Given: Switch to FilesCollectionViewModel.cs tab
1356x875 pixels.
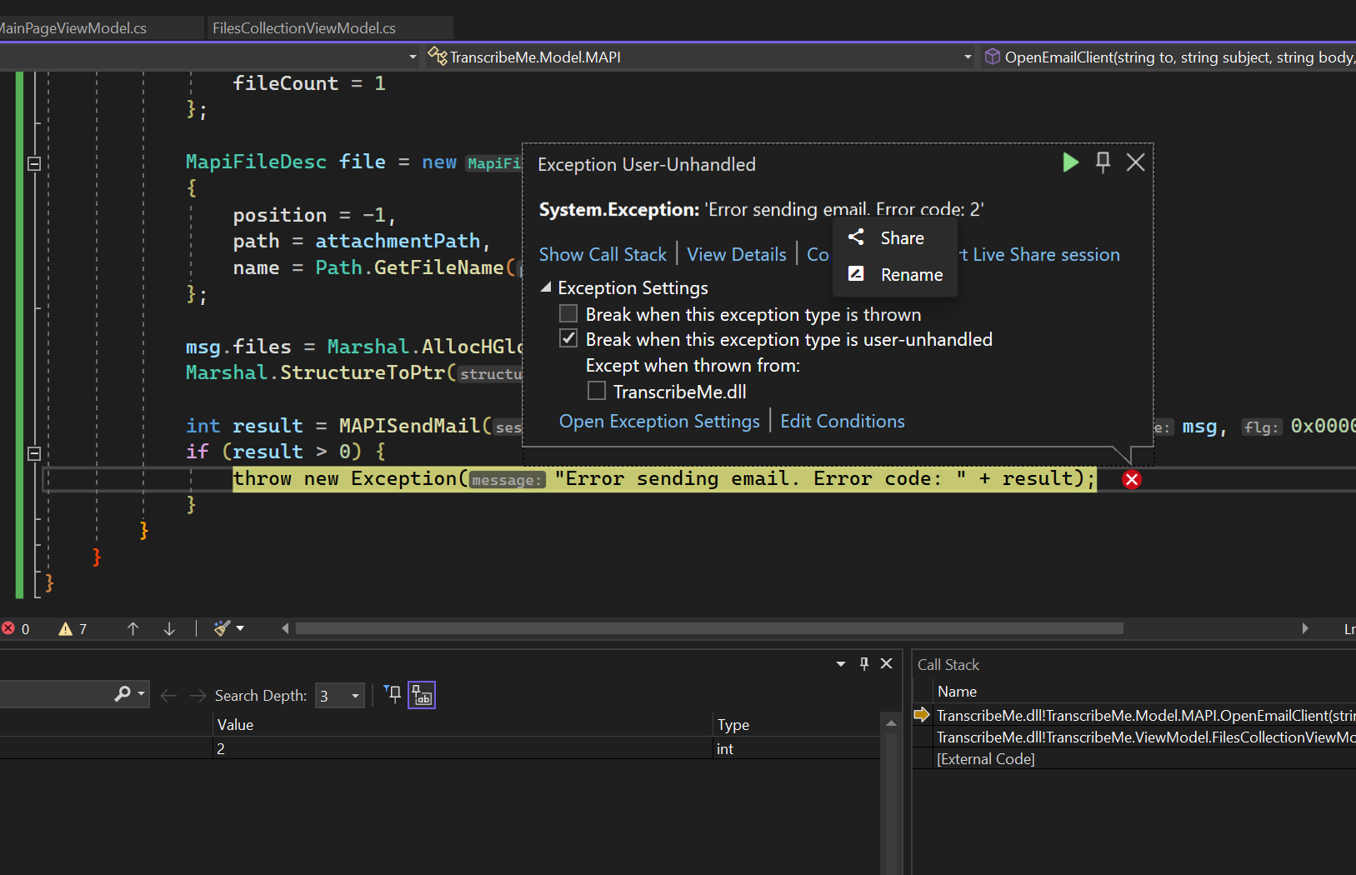Looking at the screenshot, I should (x=304, y=28).
